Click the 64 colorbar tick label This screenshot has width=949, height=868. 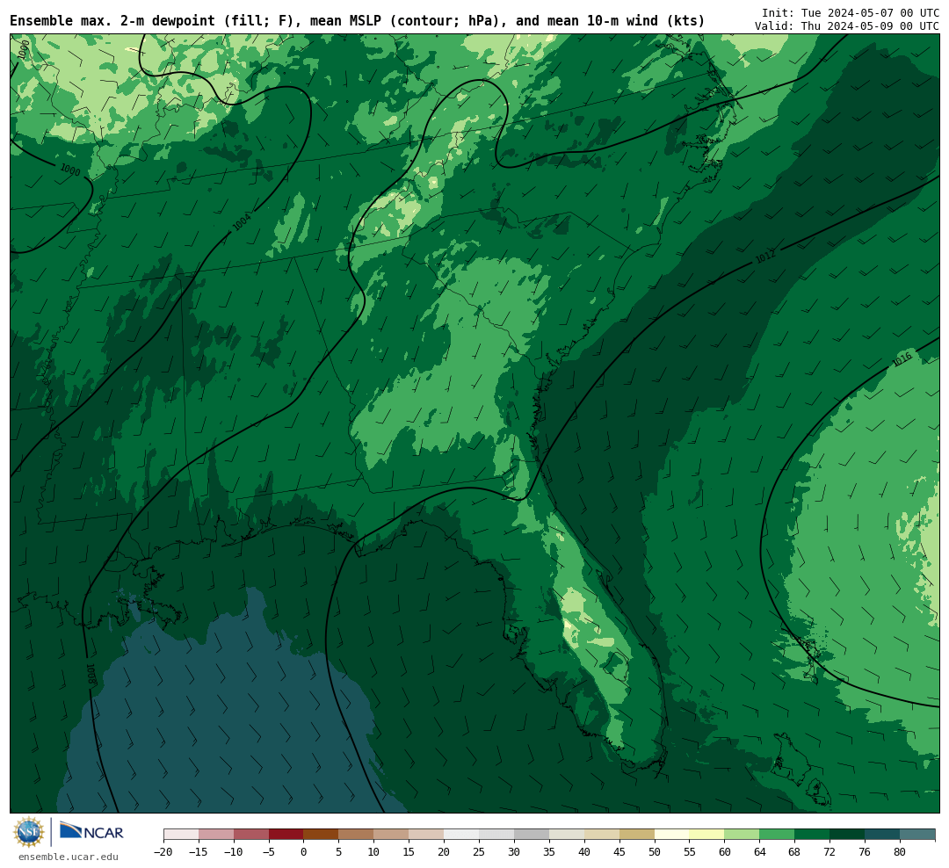(760, 852)
